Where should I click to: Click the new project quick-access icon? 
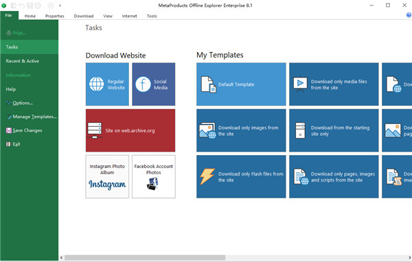click(14, 5)
